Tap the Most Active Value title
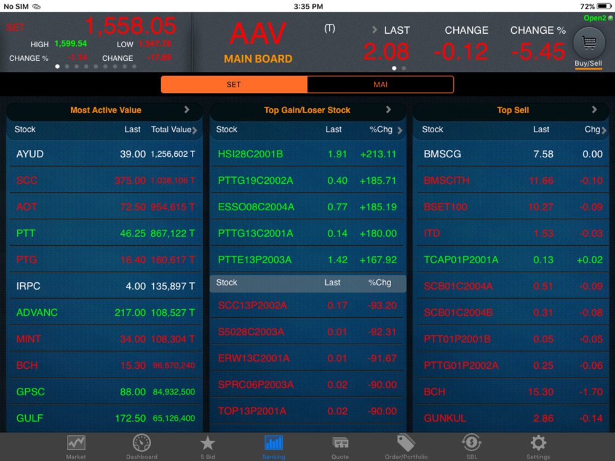615x461 pixels. [106, 110]
